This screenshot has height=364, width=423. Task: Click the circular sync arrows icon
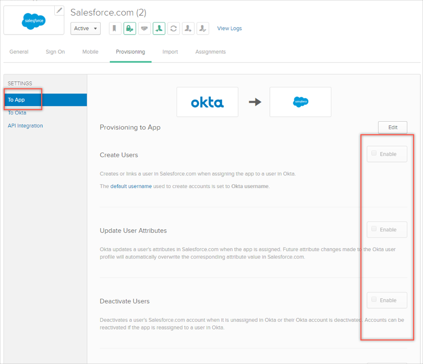pyautogui.click(x=174, y=29)
